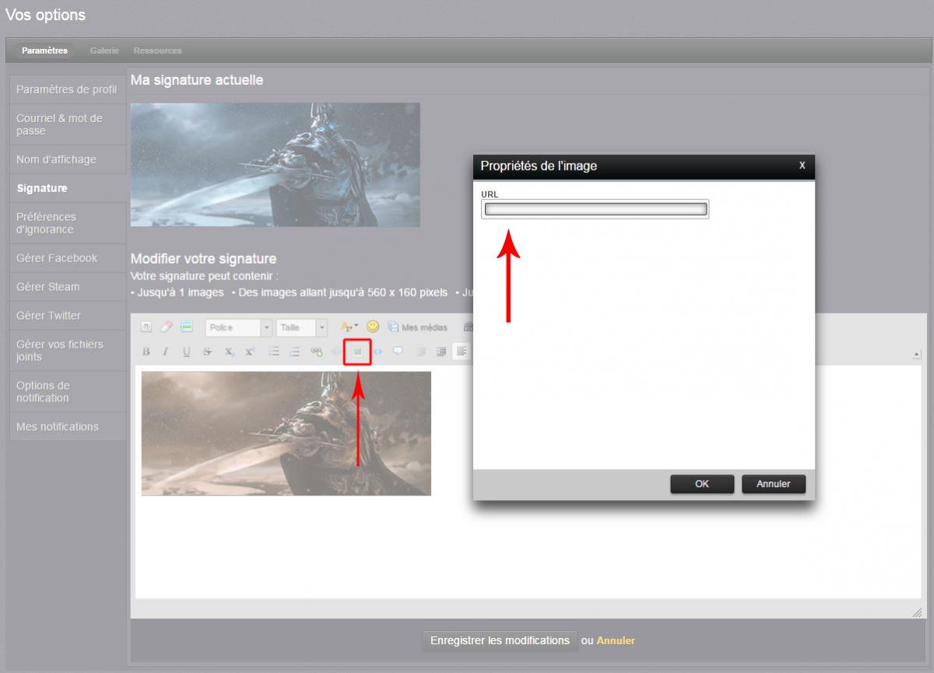Click the quote speech bubble icon
Screen dimensions: 934x673
point(399,352)
